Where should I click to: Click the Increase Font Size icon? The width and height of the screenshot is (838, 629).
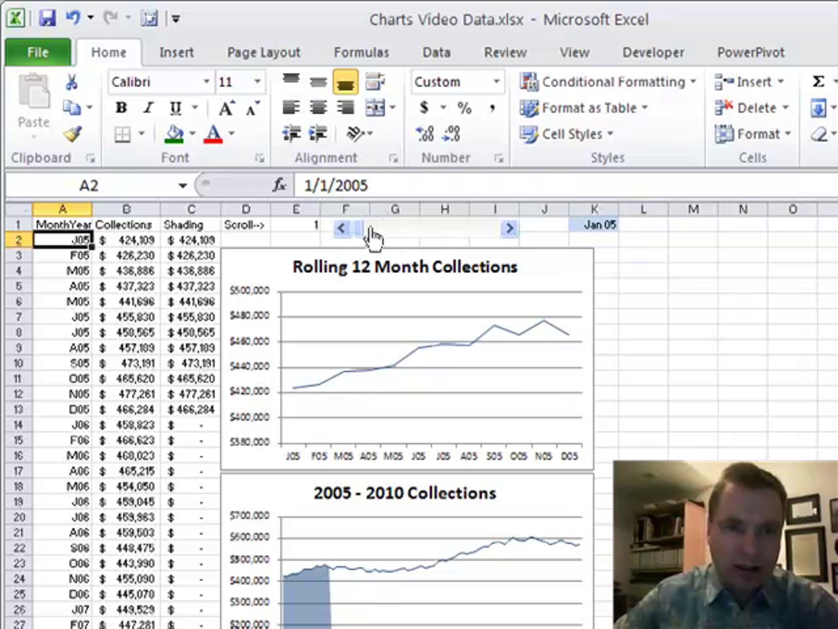(227, 108)
